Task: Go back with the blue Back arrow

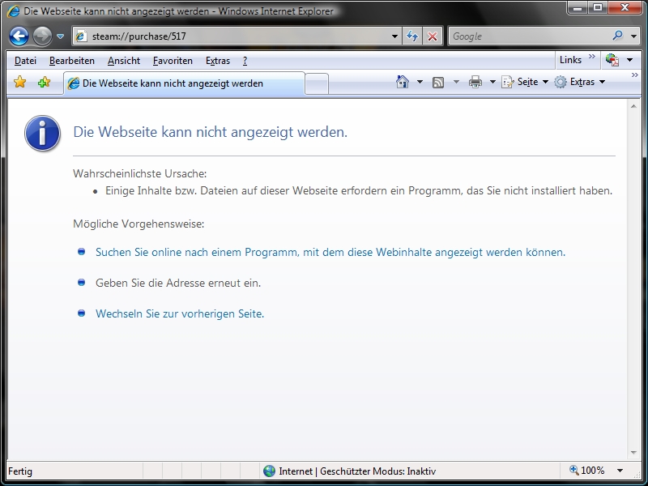Action: click(x=19, y=36)
